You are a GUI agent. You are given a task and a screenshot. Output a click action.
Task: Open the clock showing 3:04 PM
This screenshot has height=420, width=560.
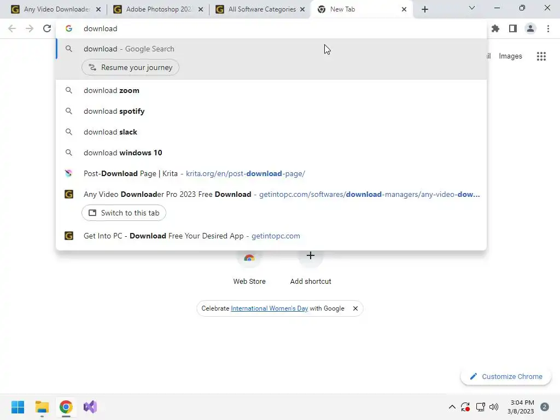tap(521, 407)
